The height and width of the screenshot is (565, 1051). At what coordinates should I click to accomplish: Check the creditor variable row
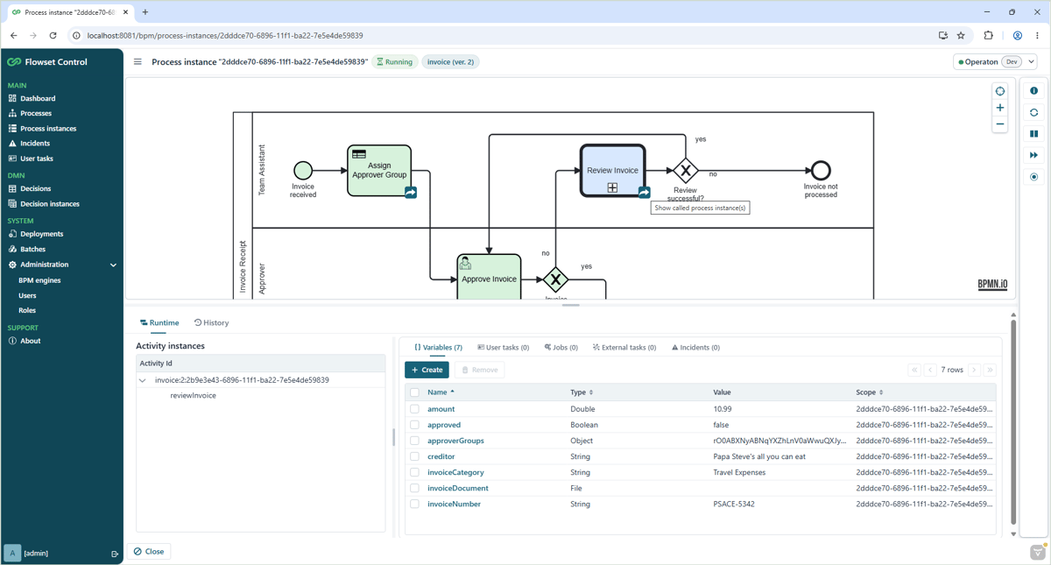pos(415,456)
